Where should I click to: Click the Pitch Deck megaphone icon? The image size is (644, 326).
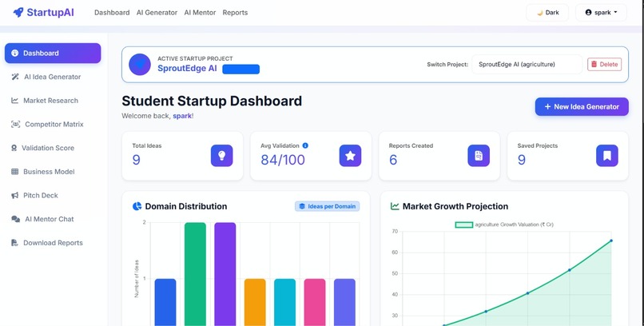[x=15, y=196]
